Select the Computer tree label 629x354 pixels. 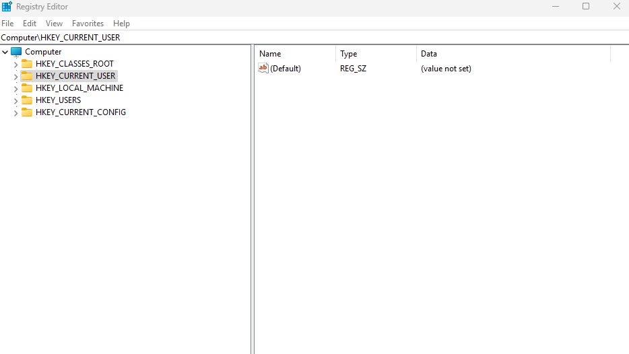point(43,52)
